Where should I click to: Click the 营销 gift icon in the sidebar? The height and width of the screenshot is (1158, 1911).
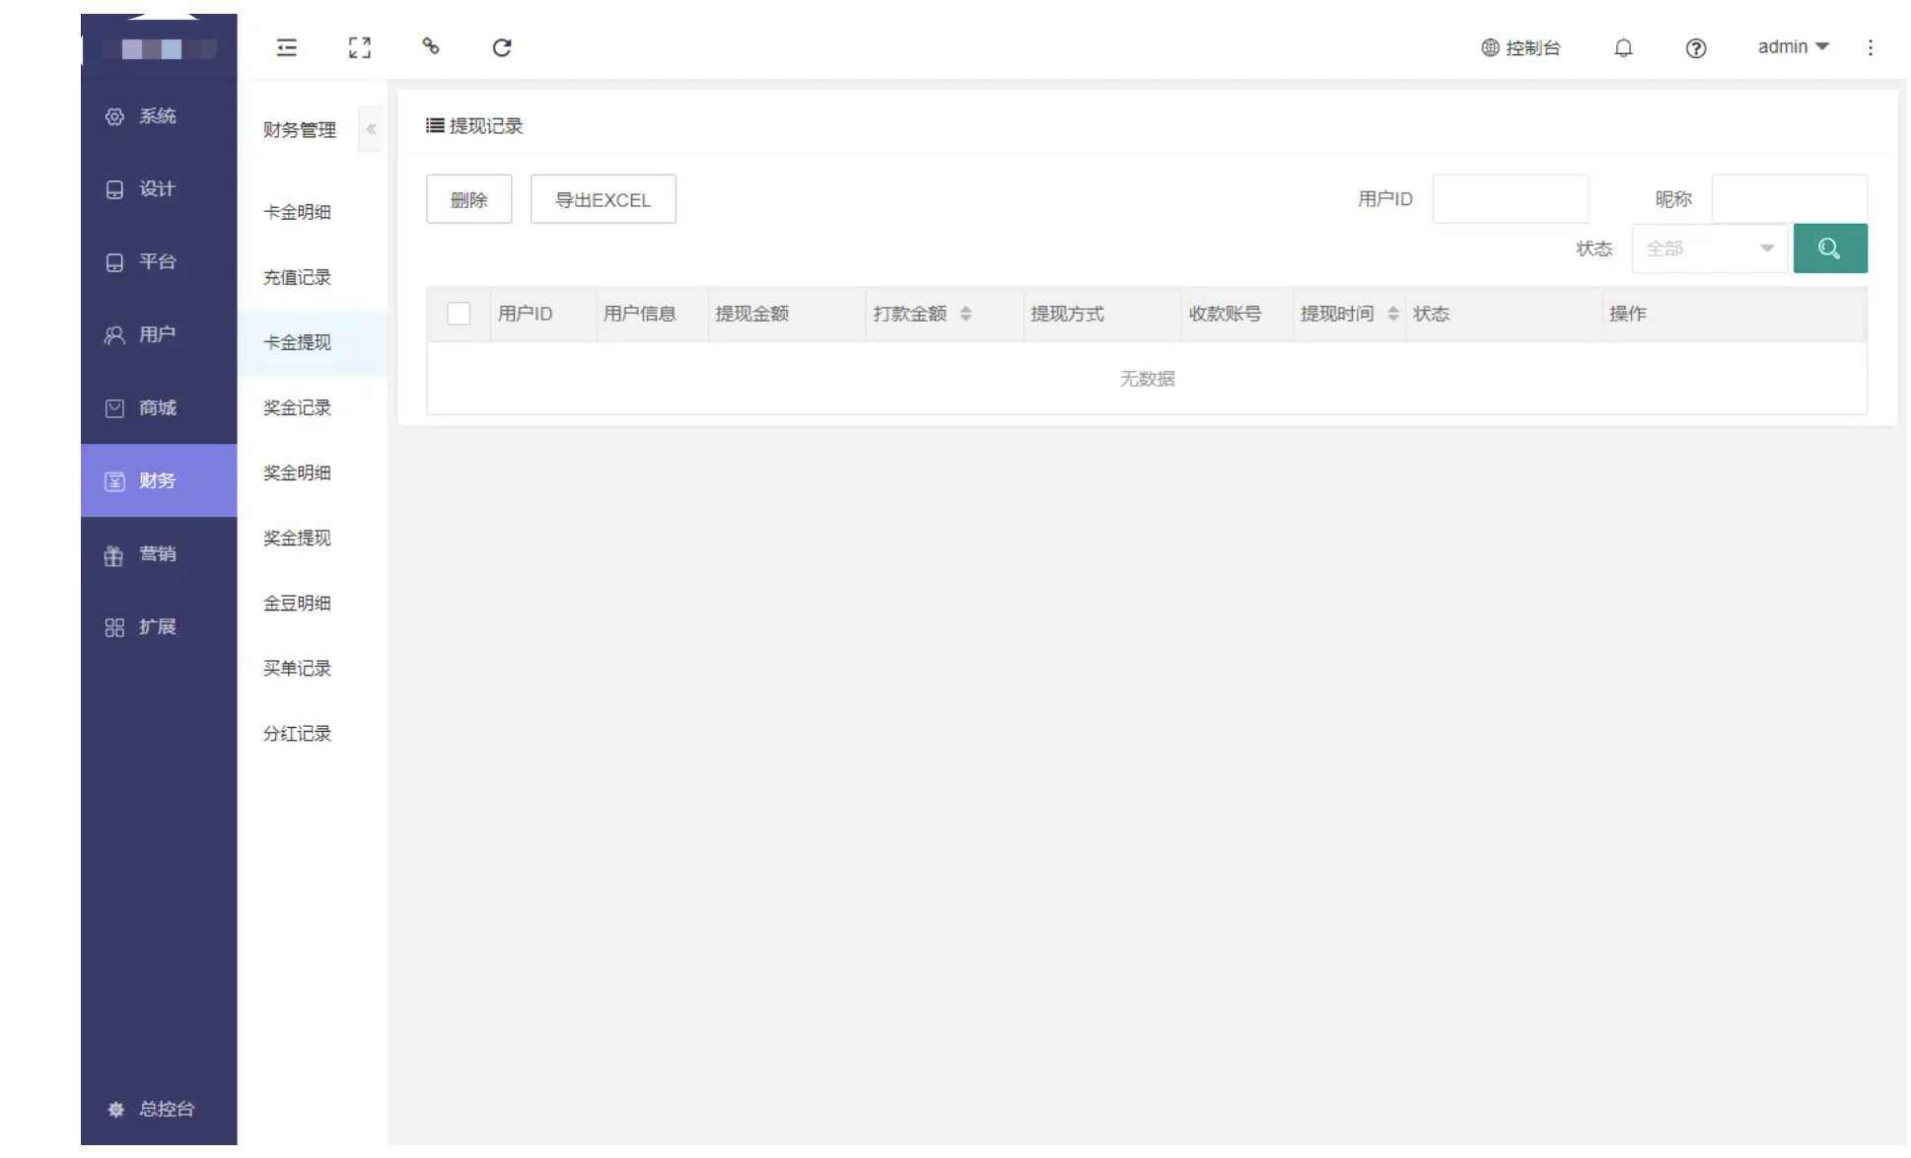(x=114, y=555)
